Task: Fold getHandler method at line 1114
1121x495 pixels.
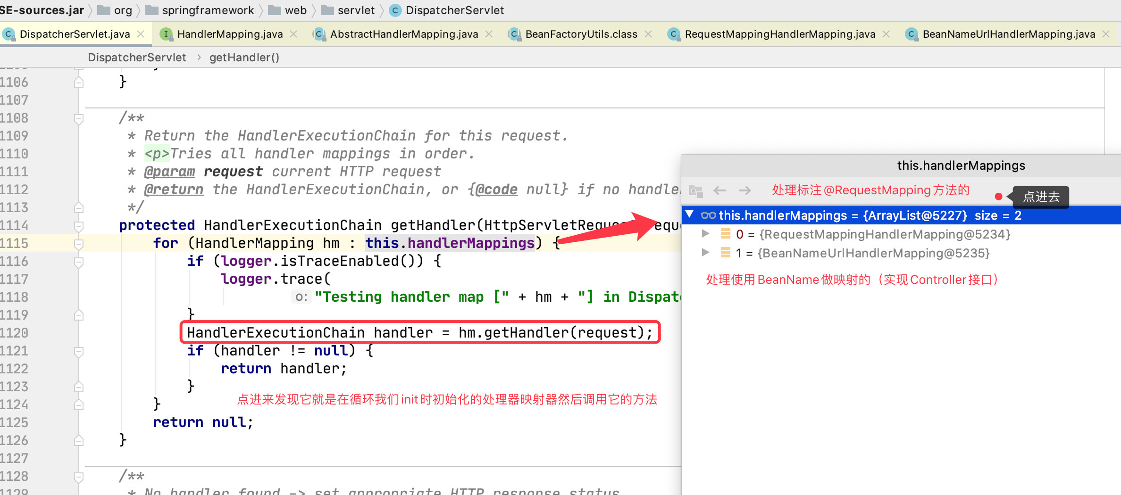Action: [79, 226]
